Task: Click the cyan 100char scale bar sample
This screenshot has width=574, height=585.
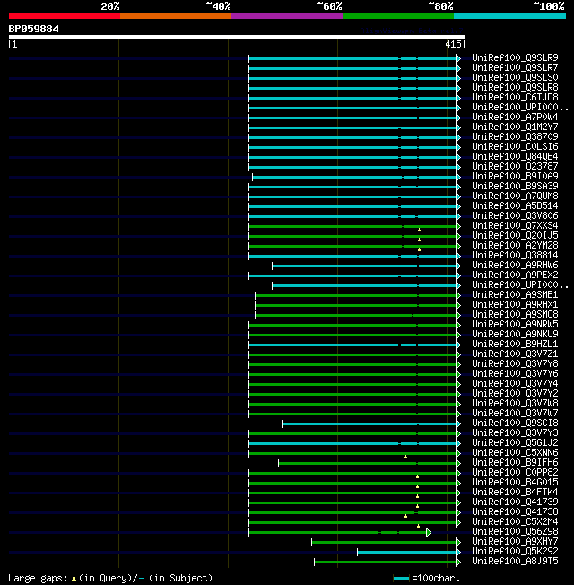Action: point(401,579)
